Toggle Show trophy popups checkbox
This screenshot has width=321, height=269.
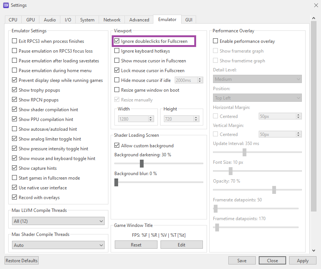(15, 90)
